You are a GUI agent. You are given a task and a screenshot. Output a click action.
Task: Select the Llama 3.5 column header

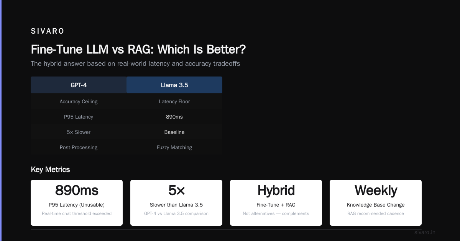point(174,85)
